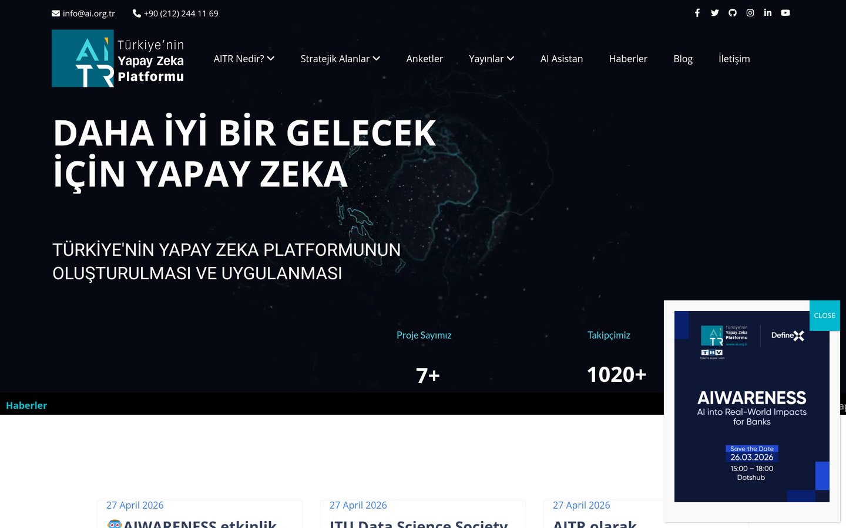
Task: Open the AITR olarak news article
Action: [x=595, y=523]
